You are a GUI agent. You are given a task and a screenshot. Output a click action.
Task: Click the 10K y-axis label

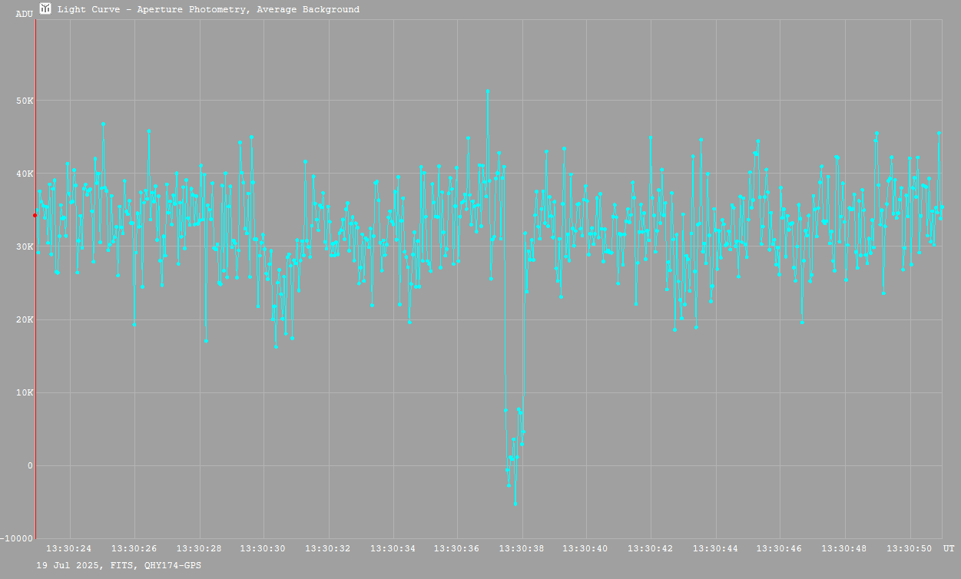25,392
